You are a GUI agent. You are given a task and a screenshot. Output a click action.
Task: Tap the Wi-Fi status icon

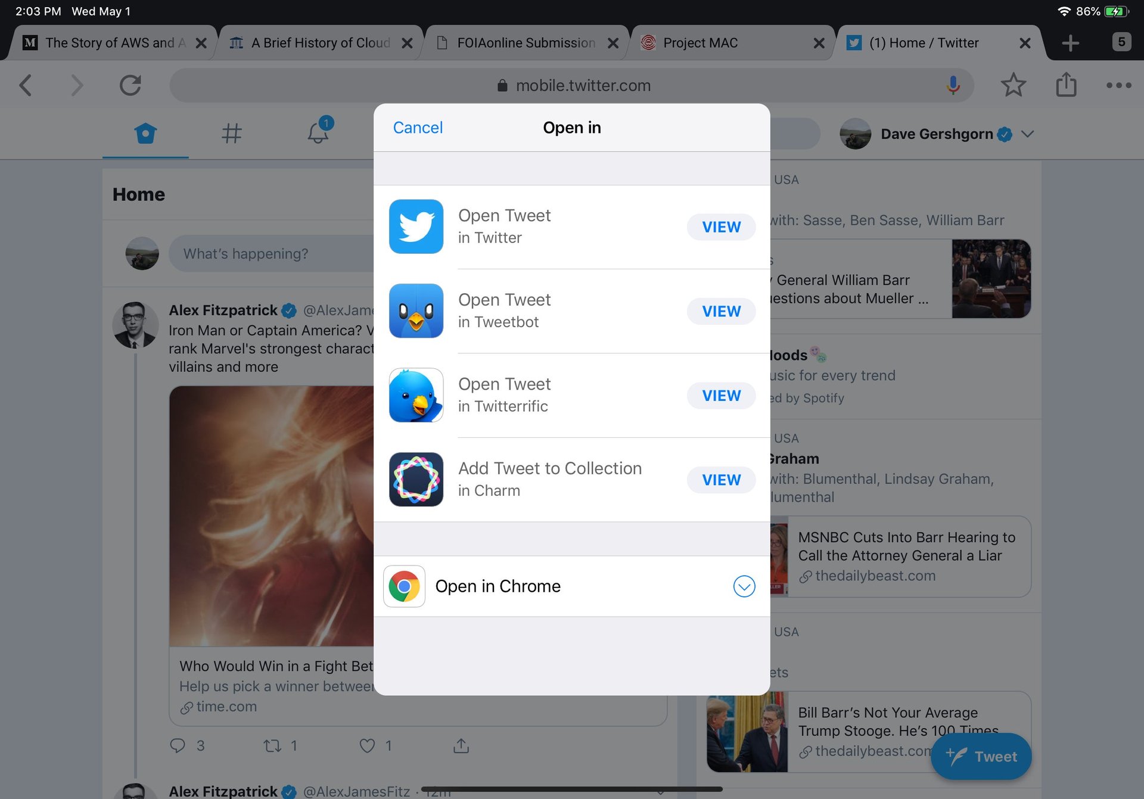(1064, 11)
